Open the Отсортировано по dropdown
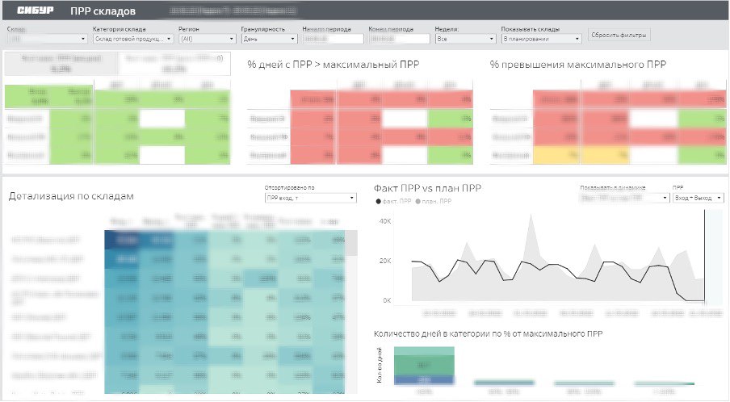730x402 pixels. [x=311, y=198]
